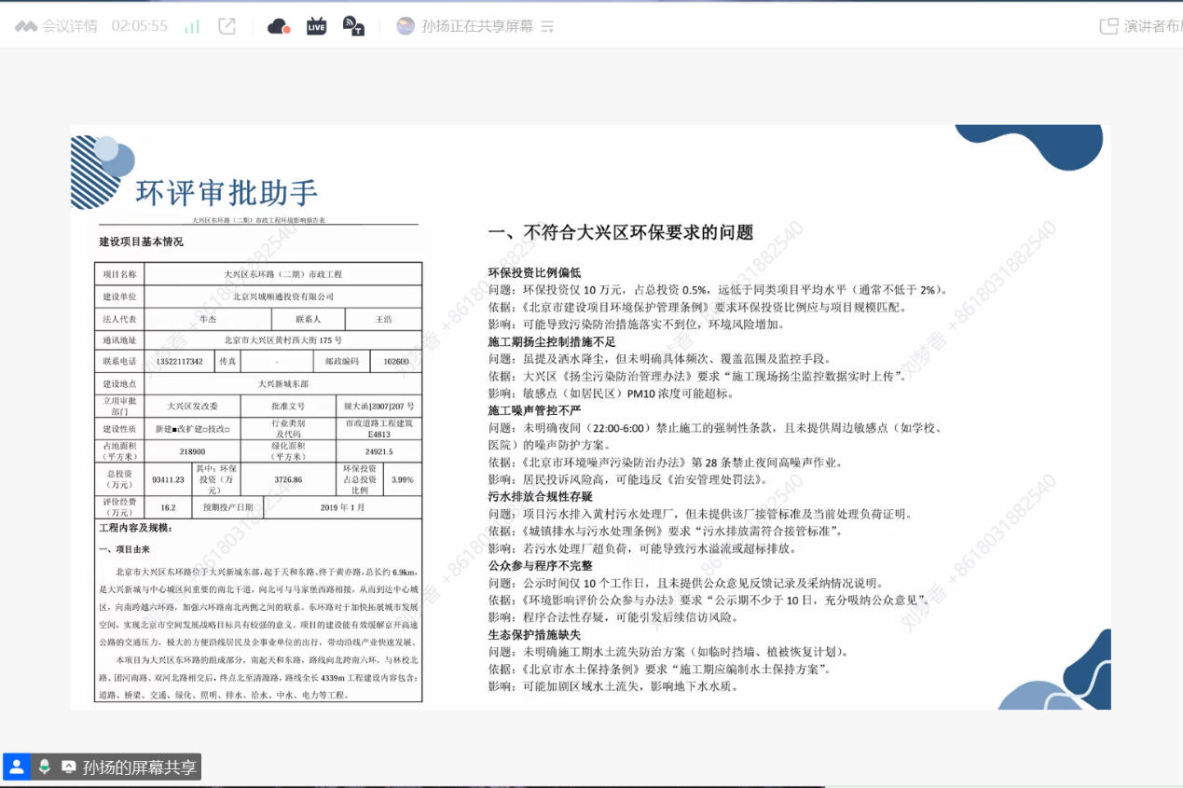The height and width of the screenshot is (788, 1183).
Task: Click the Tencent Meeting logo icon
Action: pyautogui.click(x=26, y=26)
